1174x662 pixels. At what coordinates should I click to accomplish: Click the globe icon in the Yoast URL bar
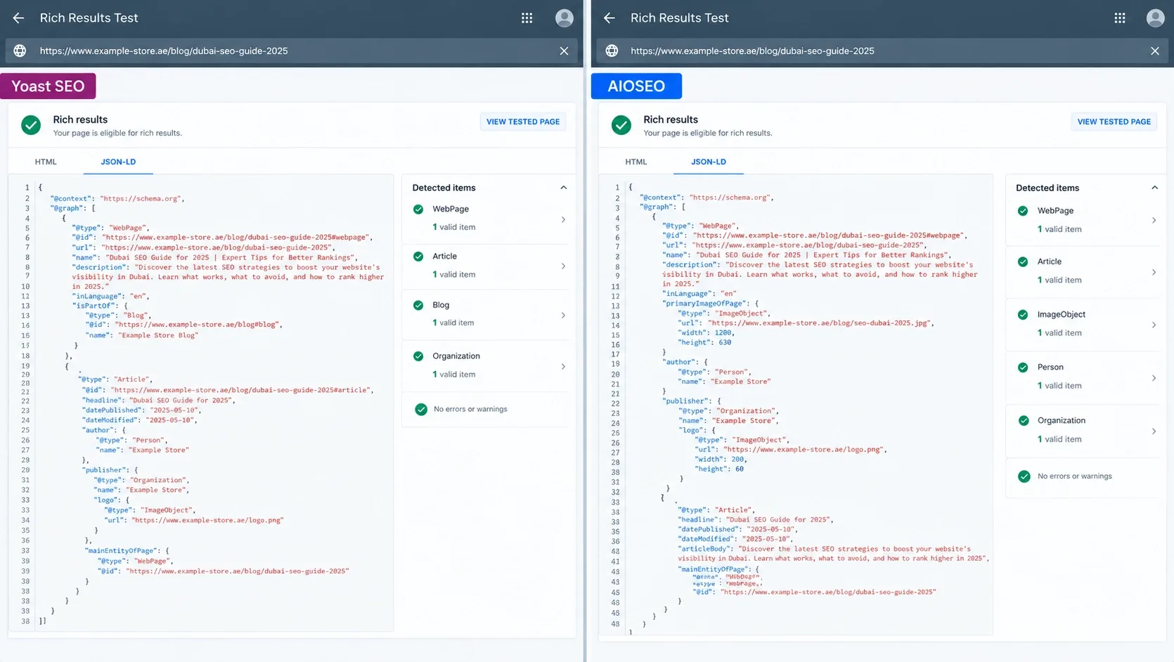tap(20, 51)
